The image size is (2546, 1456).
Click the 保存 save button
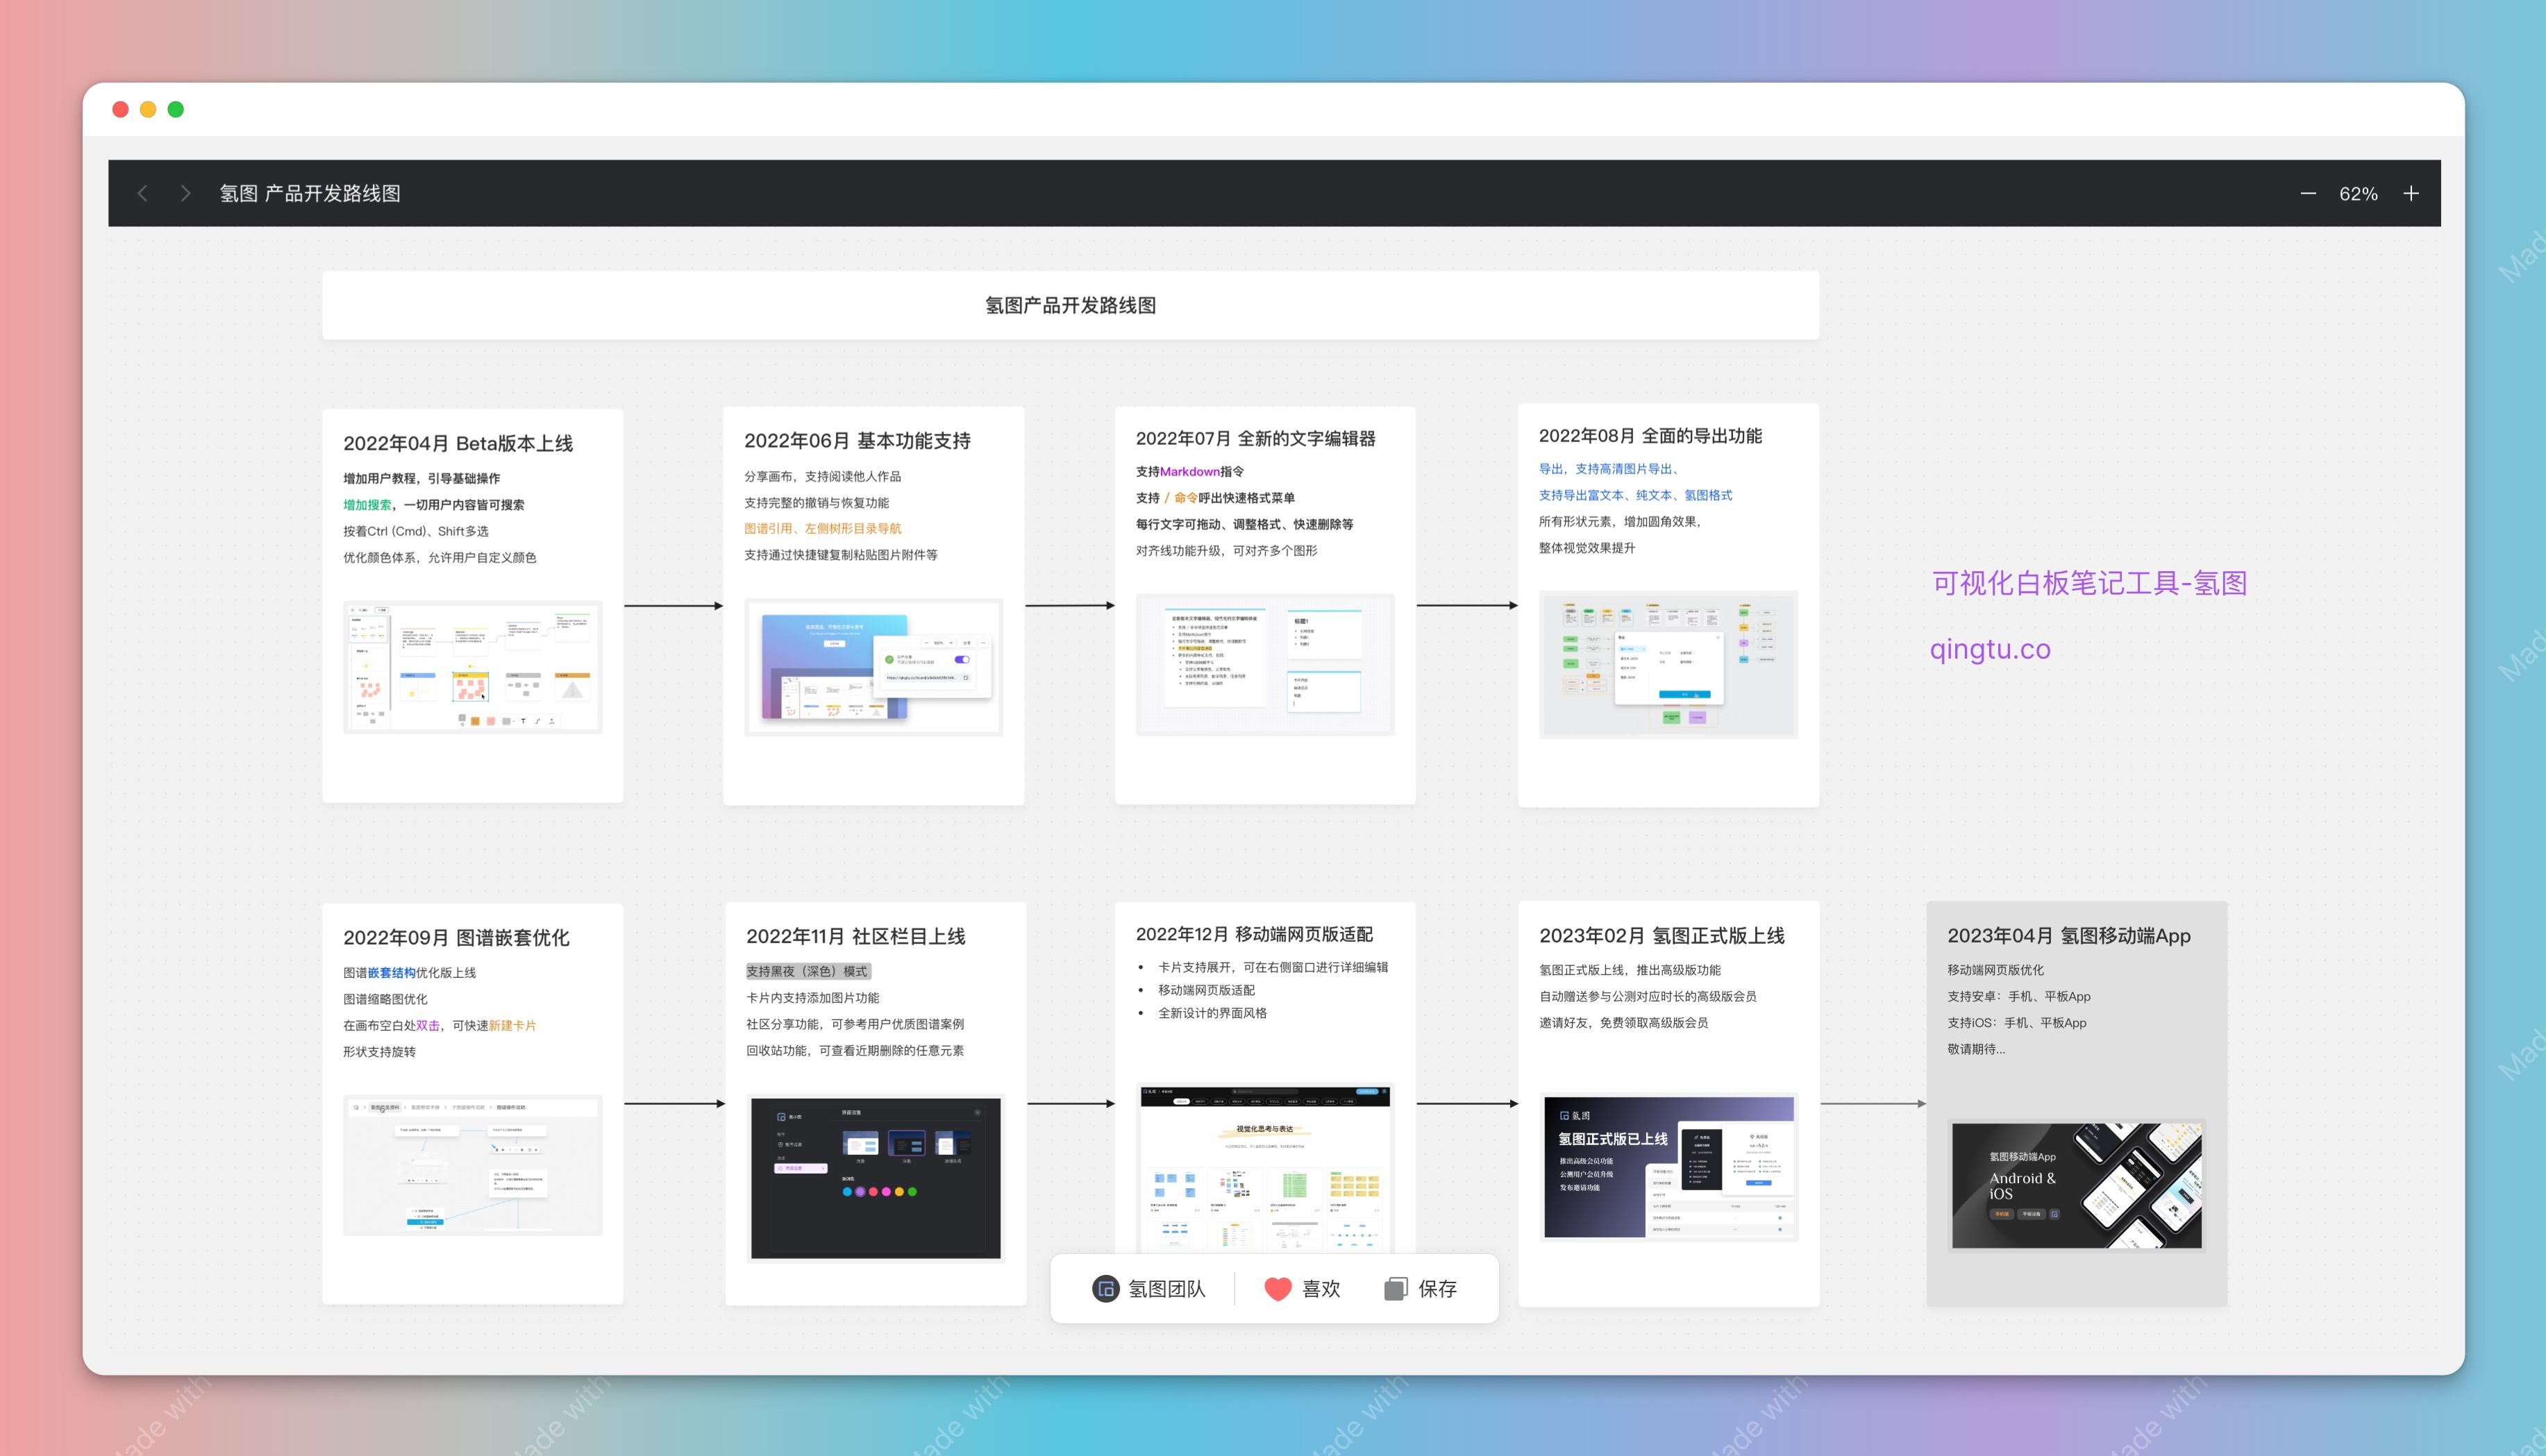[1421, 1289]
